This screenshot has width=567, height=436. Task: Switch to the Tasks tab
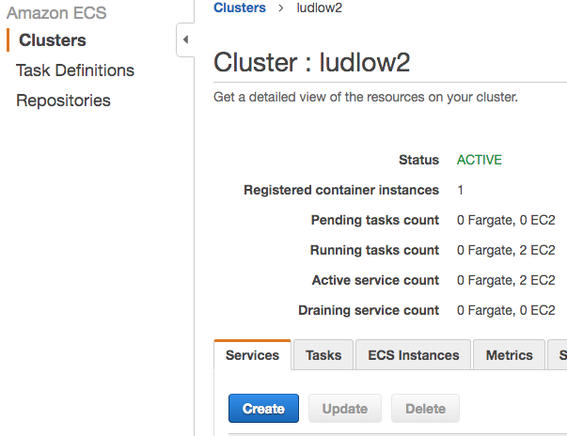coord(323,355)
